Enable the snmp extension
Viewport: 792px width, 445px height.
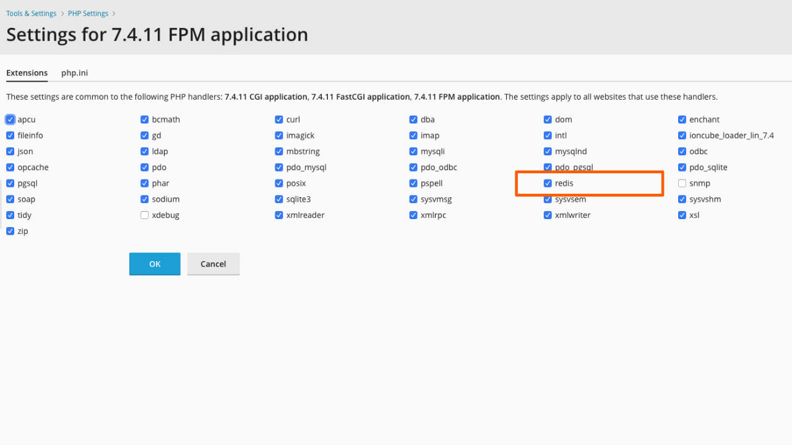(682, 183)
